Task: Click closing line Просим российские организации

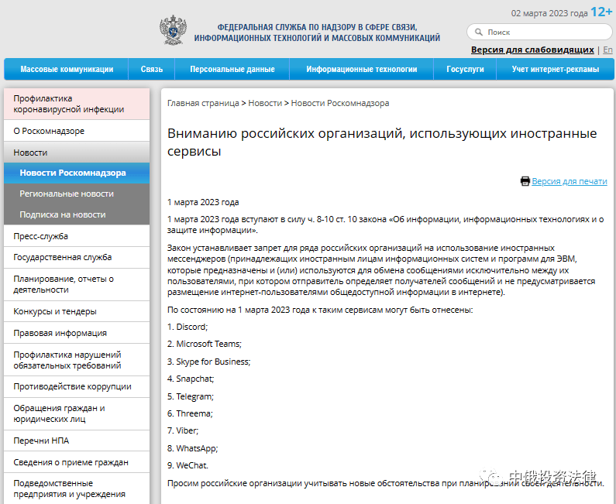Action: click(385, 483)
